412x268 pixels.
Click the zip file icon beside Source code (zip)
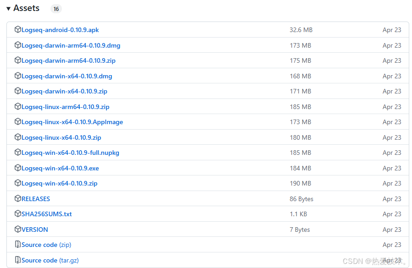pos(17,244)
